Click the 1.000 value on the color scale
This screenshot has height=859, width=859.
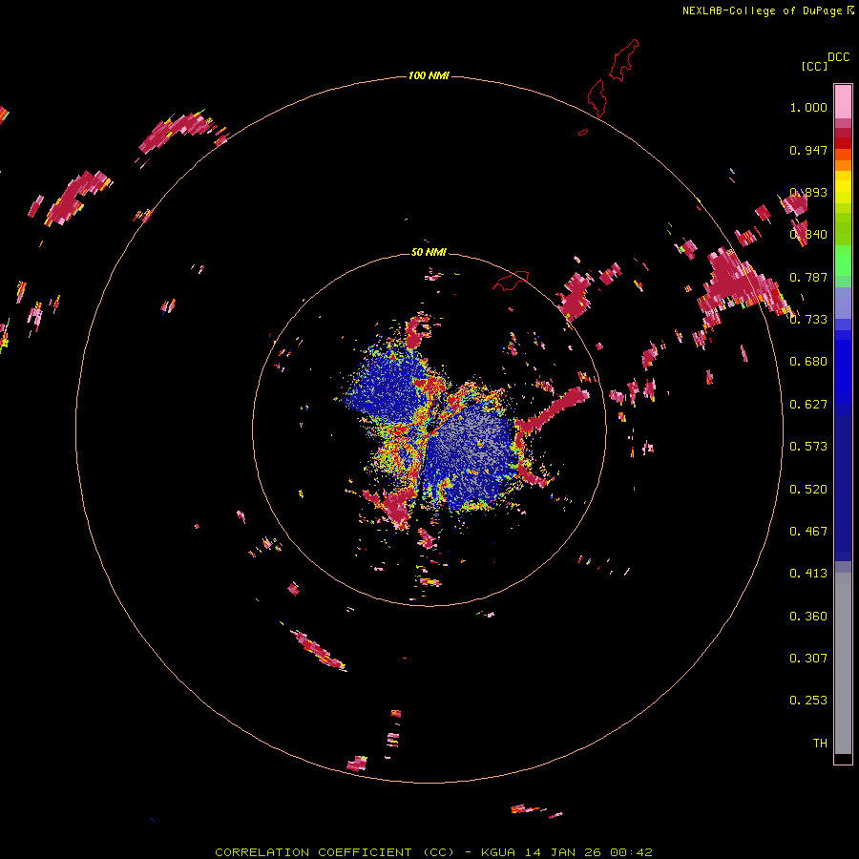808,107
